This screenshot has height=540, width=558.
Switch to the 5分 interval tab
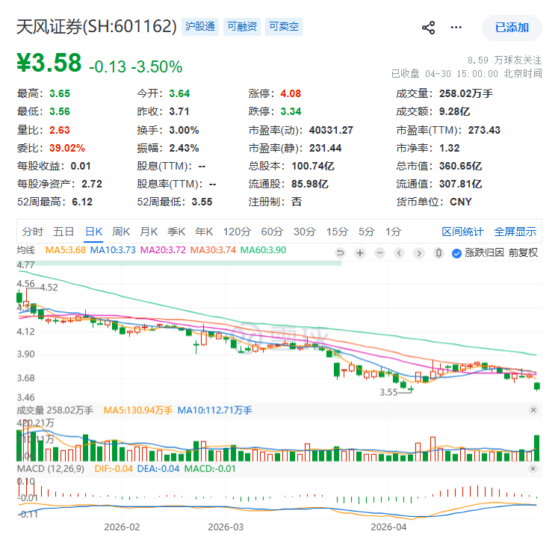pyautogui.click(x=367, y=232)
